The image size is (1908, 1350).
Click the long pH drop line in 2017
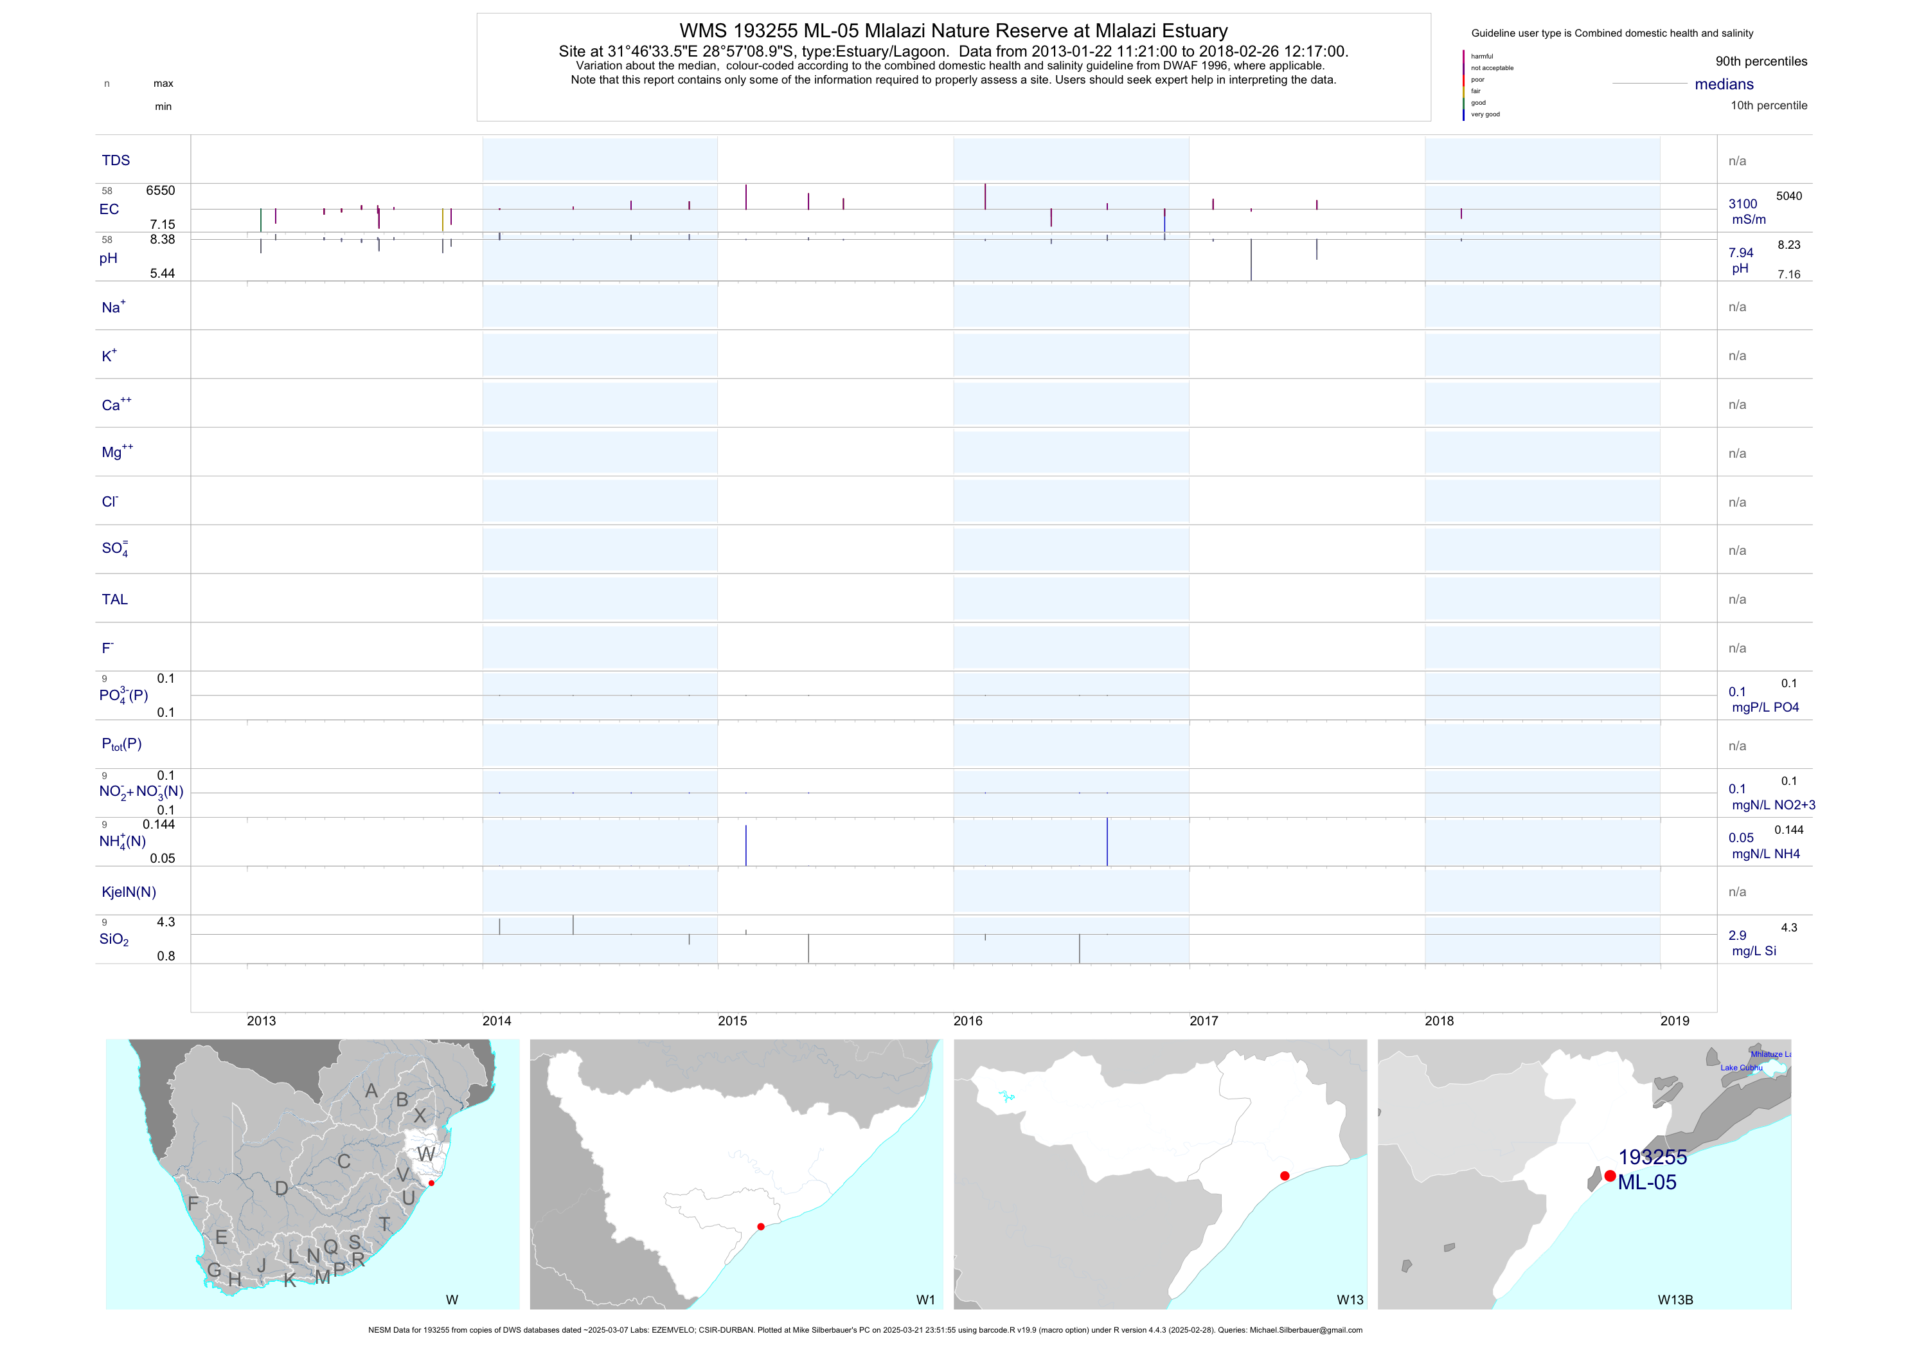1251,259
